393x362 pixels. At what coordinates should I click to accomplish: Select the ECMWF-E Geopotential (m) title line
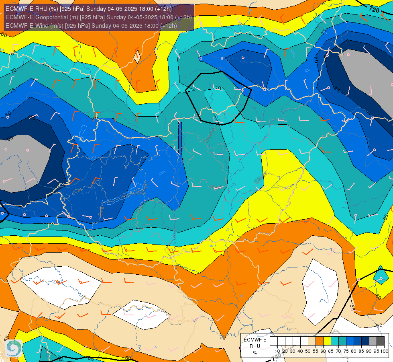click(x=98, y=17)
